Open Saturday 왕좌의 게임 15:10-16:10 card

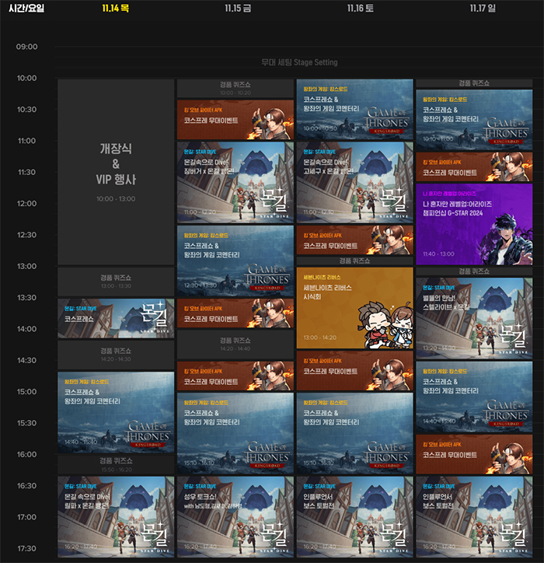[355, 433]
